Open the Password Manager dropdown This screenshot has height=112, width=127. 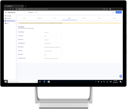coord(53,33)
